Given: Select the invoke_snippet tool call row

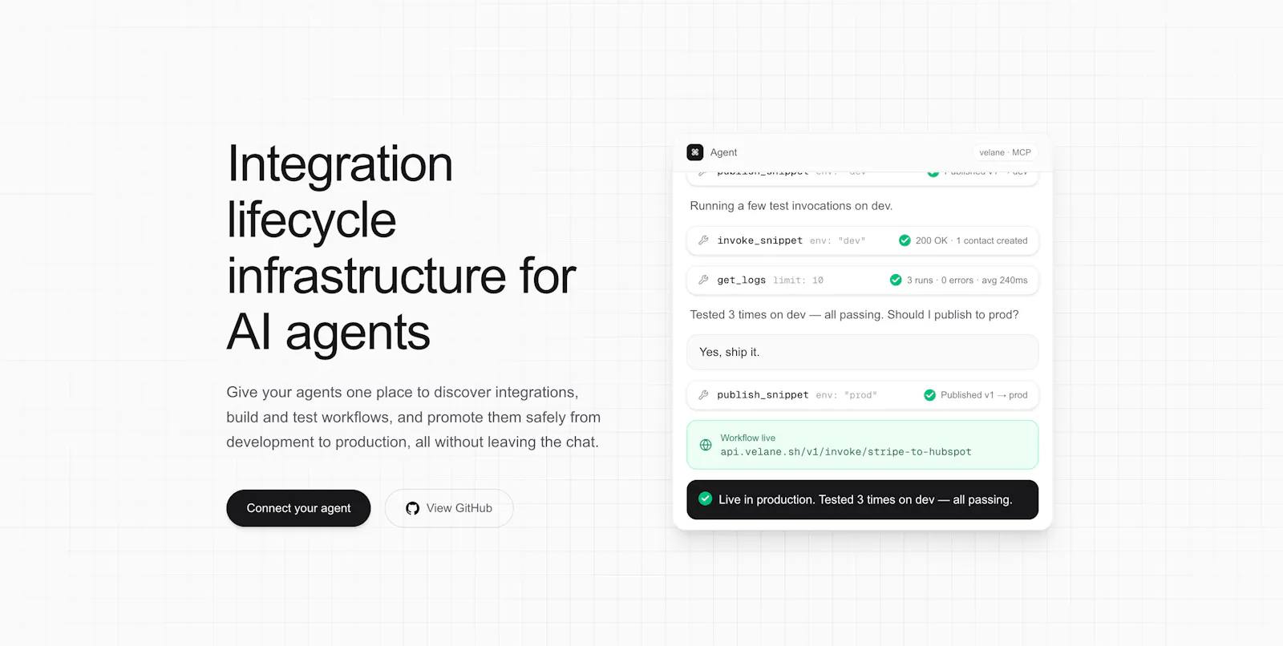Looking at the screenshot, I should (863, 240).
